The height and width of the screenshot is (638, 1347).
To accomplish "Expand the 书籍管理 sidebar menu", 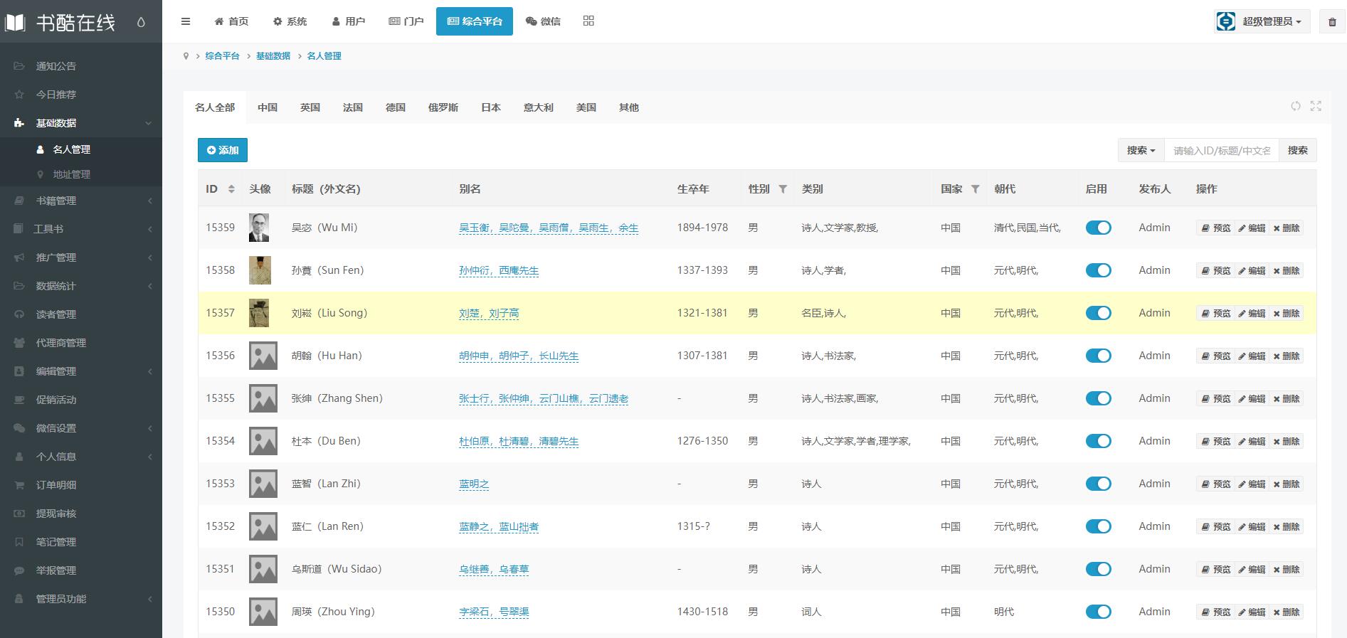I will [x=81, y=201].
